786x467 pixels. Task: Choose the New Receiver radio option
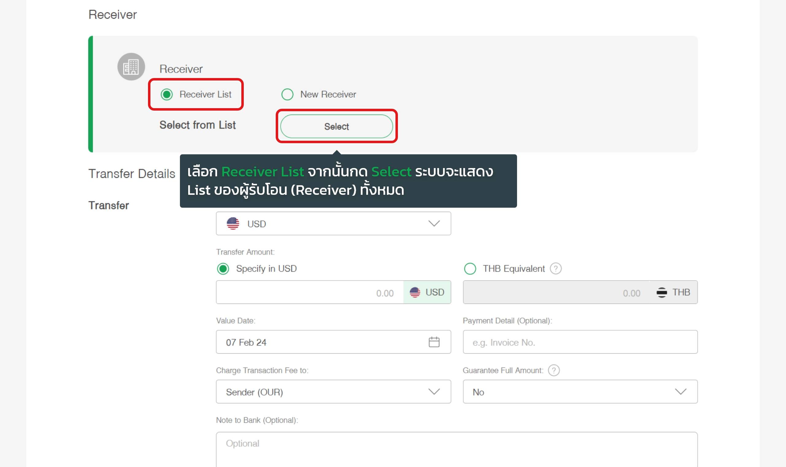tap(287, 94)
